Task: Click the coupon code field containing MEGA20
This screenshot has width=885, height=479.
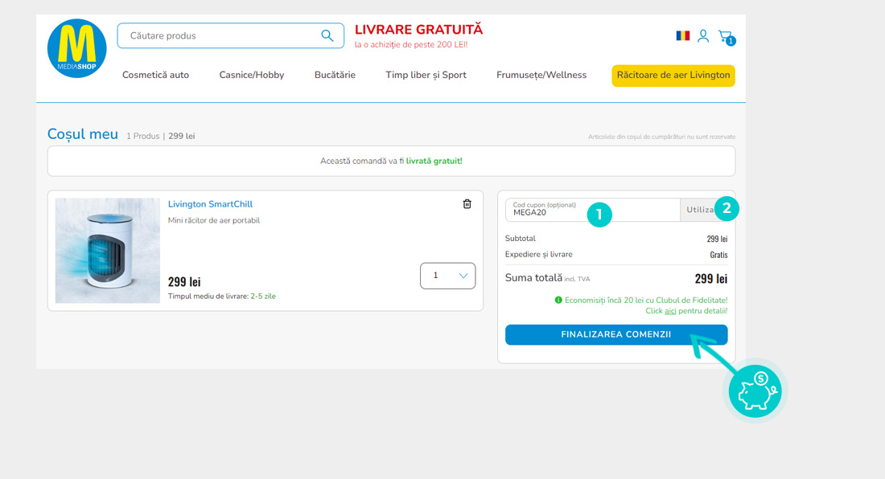Action: point(593,210)
